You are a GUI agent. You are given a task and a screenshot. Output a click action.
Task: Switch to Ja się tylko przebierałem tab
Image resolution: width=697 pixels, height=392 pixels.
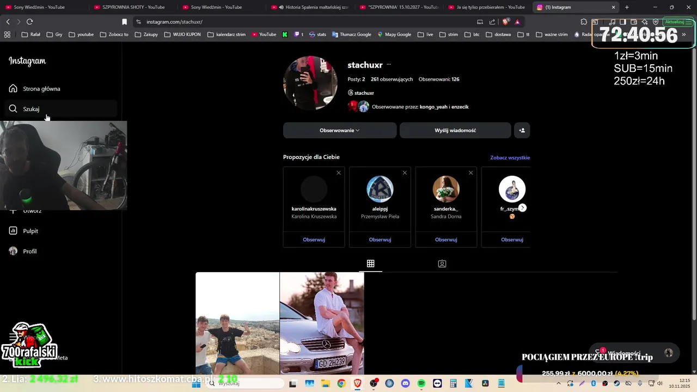pyautogui.click(x=488, y=7)
